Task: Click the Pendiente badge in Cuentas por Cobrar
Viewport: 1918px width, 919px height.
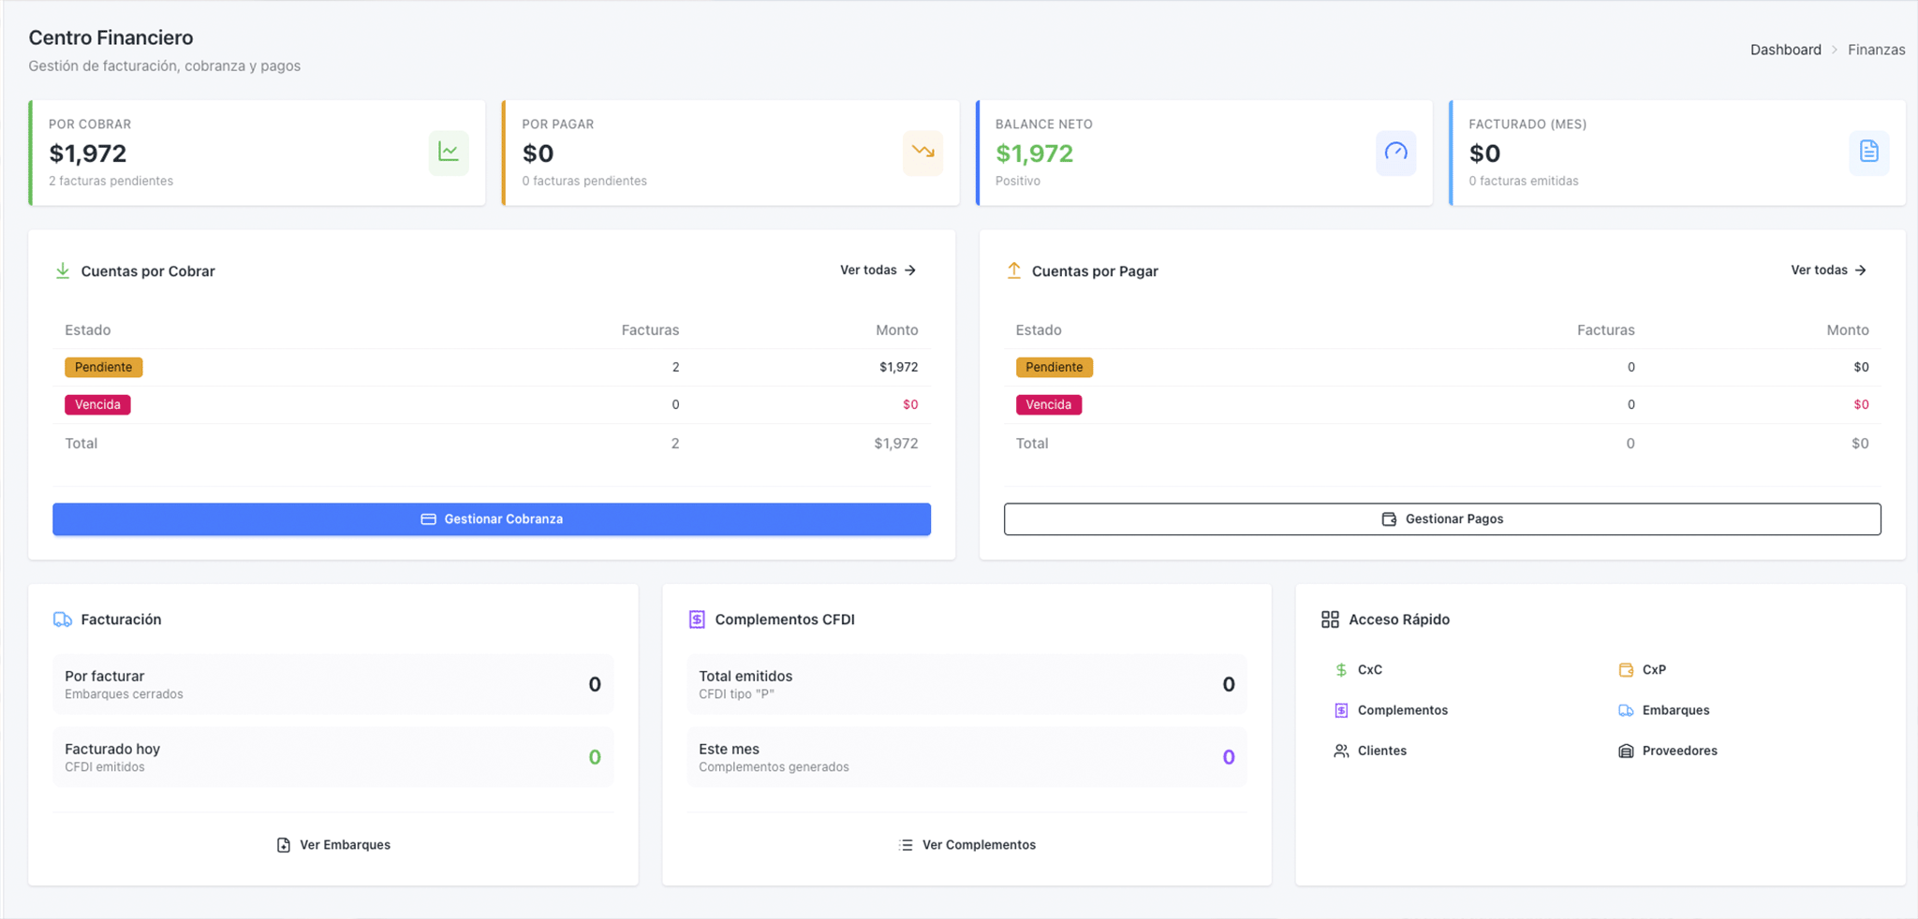Action: click(103, 368)
